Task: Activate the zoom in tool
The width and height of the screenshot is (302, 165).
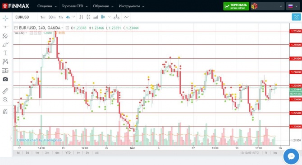Action: tap(5, 99)
